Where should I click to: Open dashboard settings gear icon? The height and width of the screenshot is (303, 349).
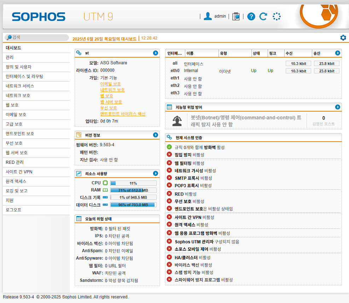click(x=343, y=37)
